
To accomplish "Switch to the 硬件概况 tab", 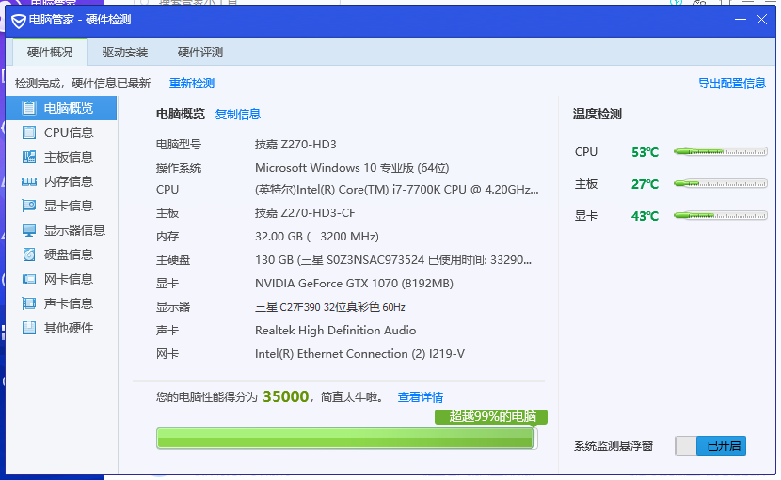I will click(x=50, y=53).
